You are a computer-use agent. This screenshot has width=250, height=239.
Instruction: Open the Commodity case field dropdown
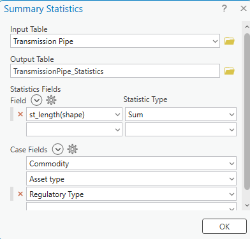[232, 164]
